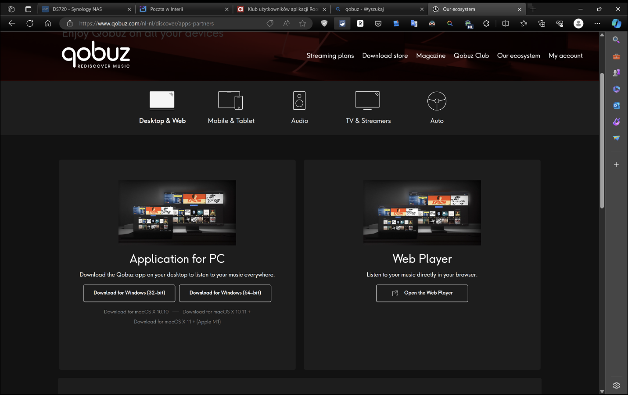Add a new app to sidebar
The height and width of the screenshot is (395, 628).
pos(616,165)
